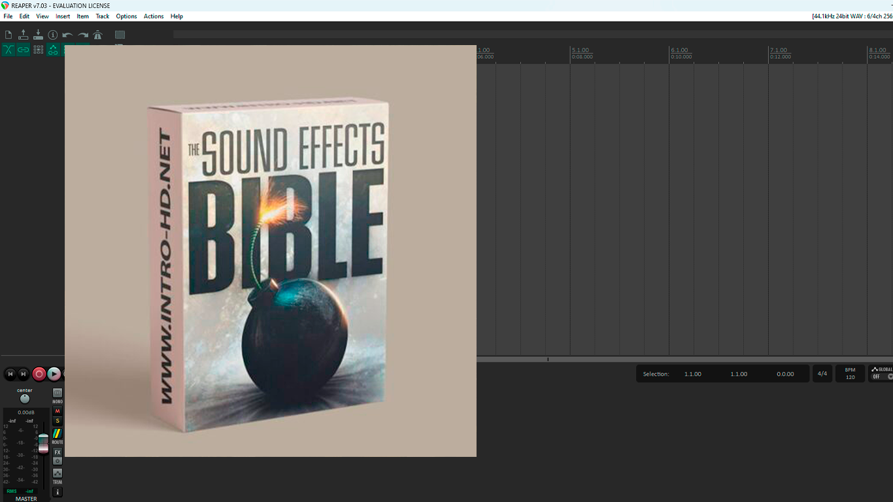This screenshot has width=893, height=502.
Task: Toggle item grouping chain-link icon
Action: (x=24, y=50)
